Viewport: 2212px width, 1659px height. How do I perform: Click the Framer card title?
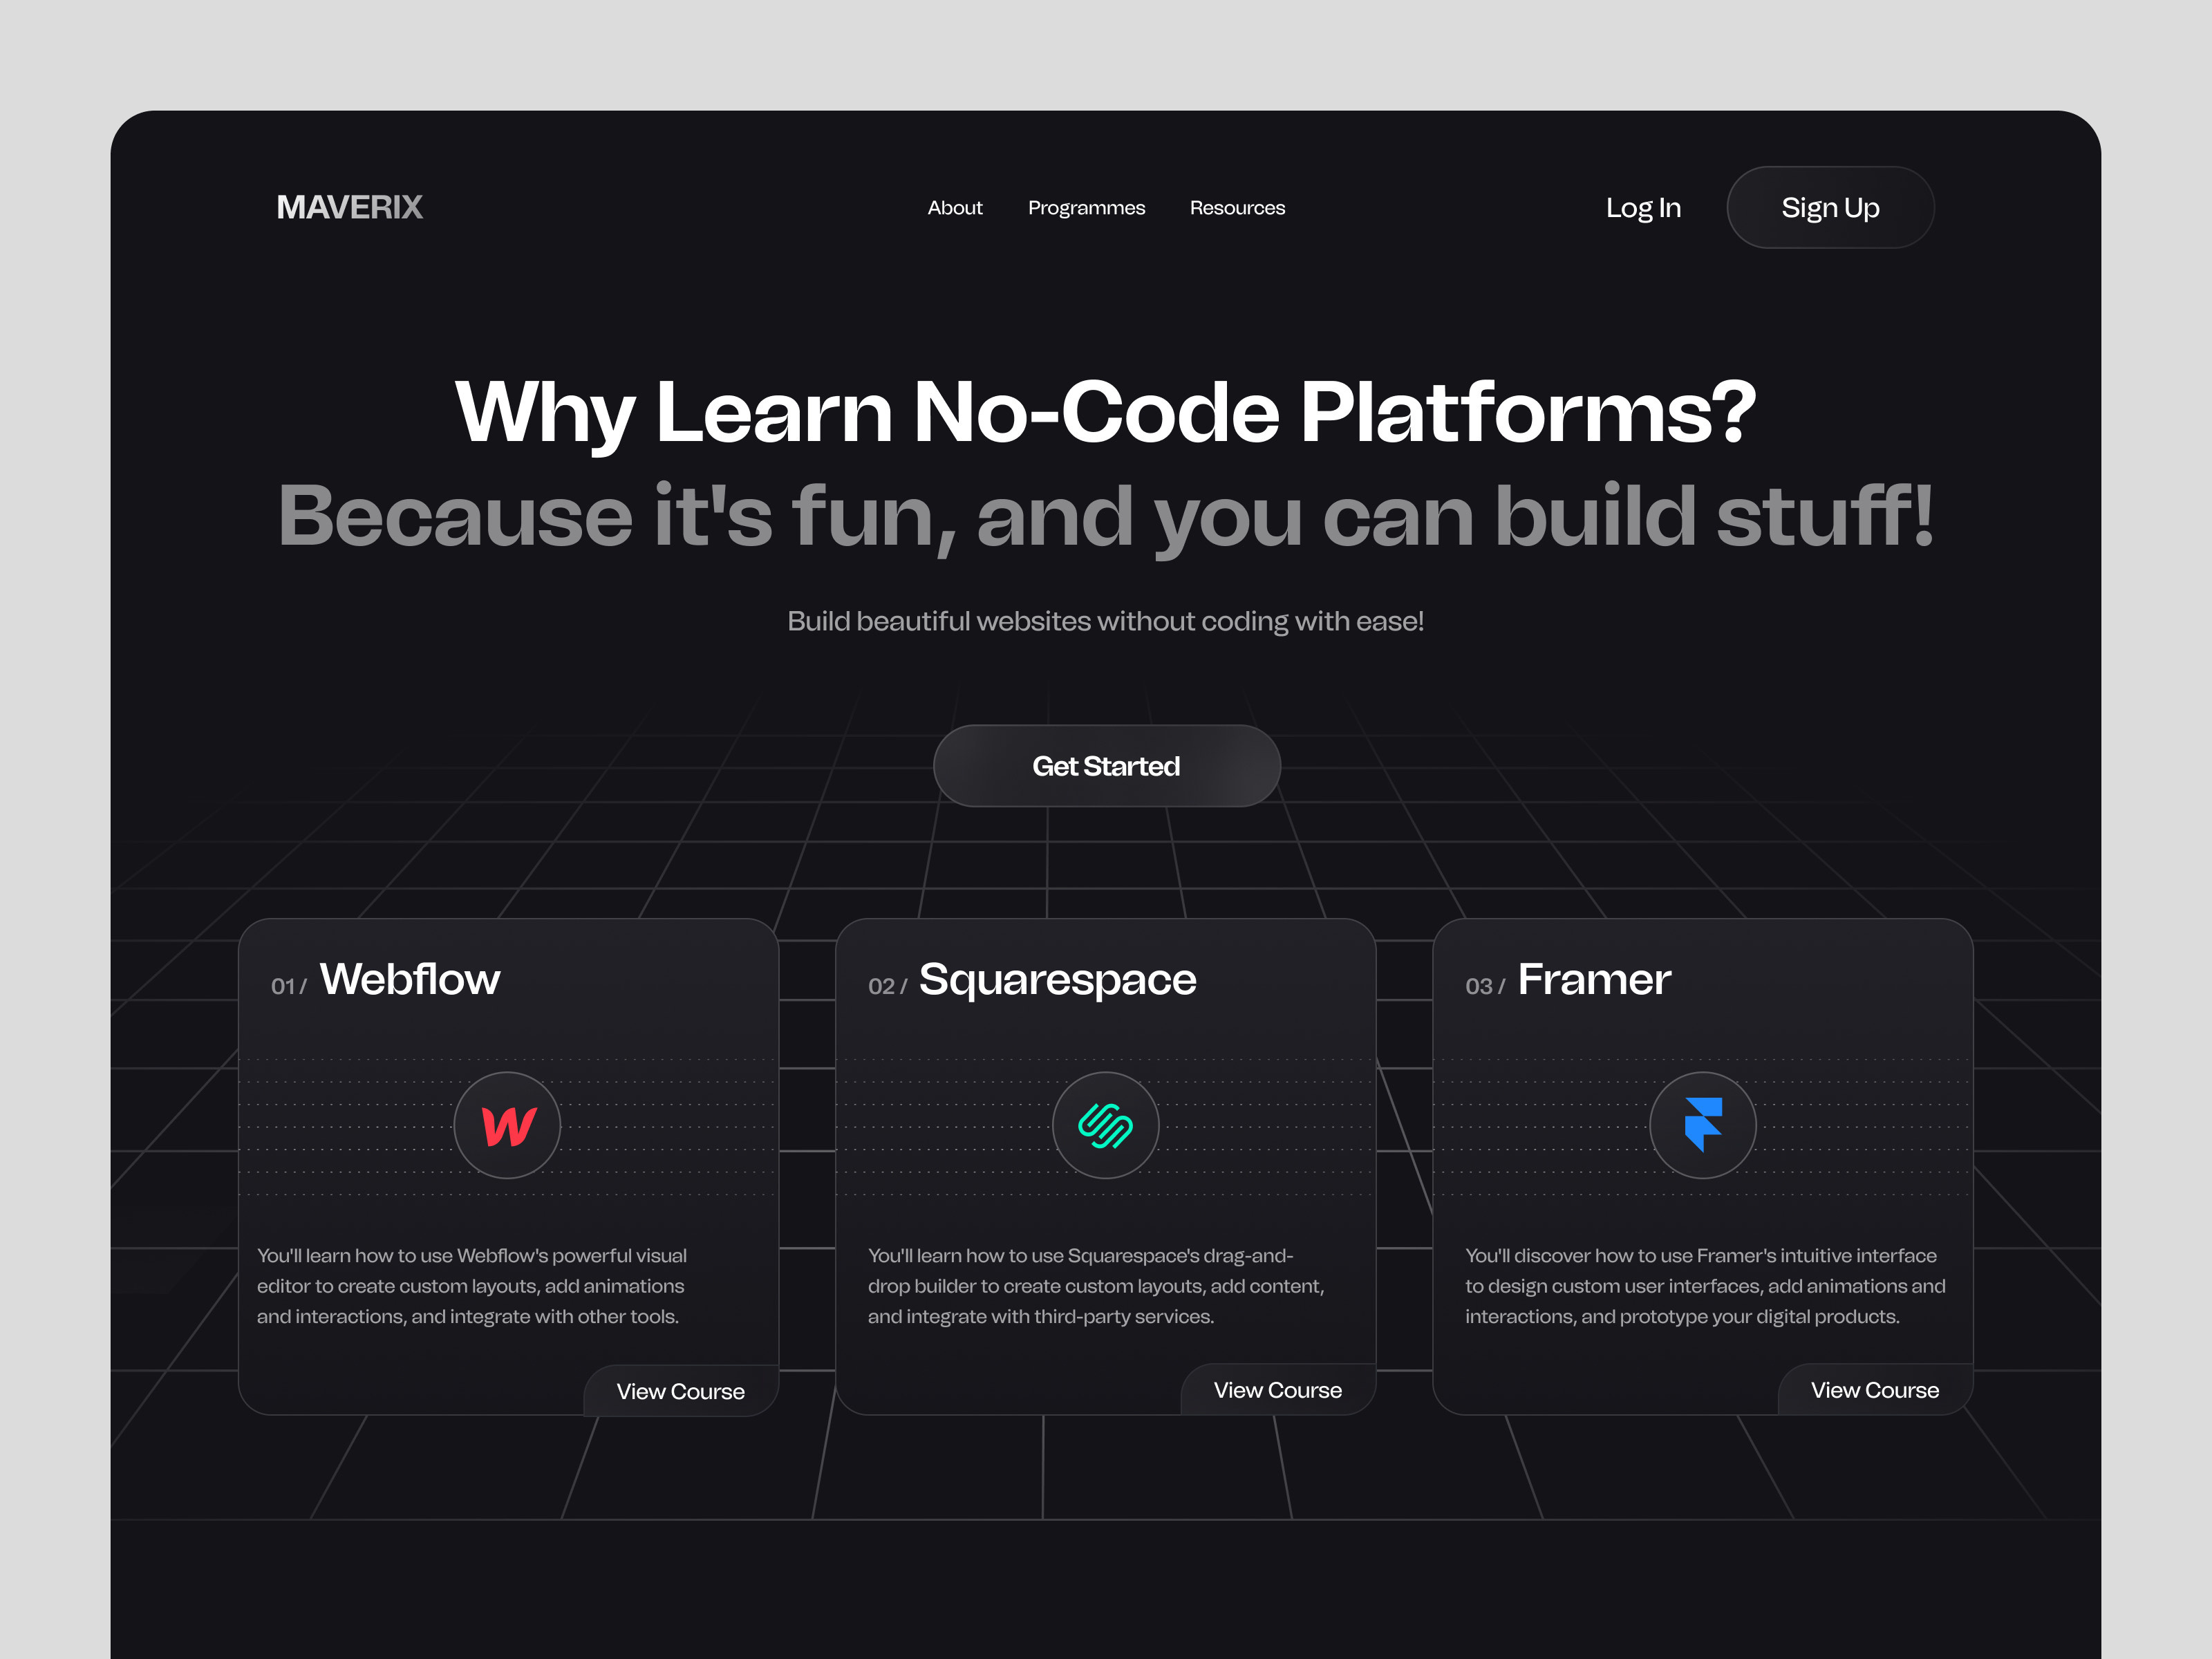click(1593, 979)
